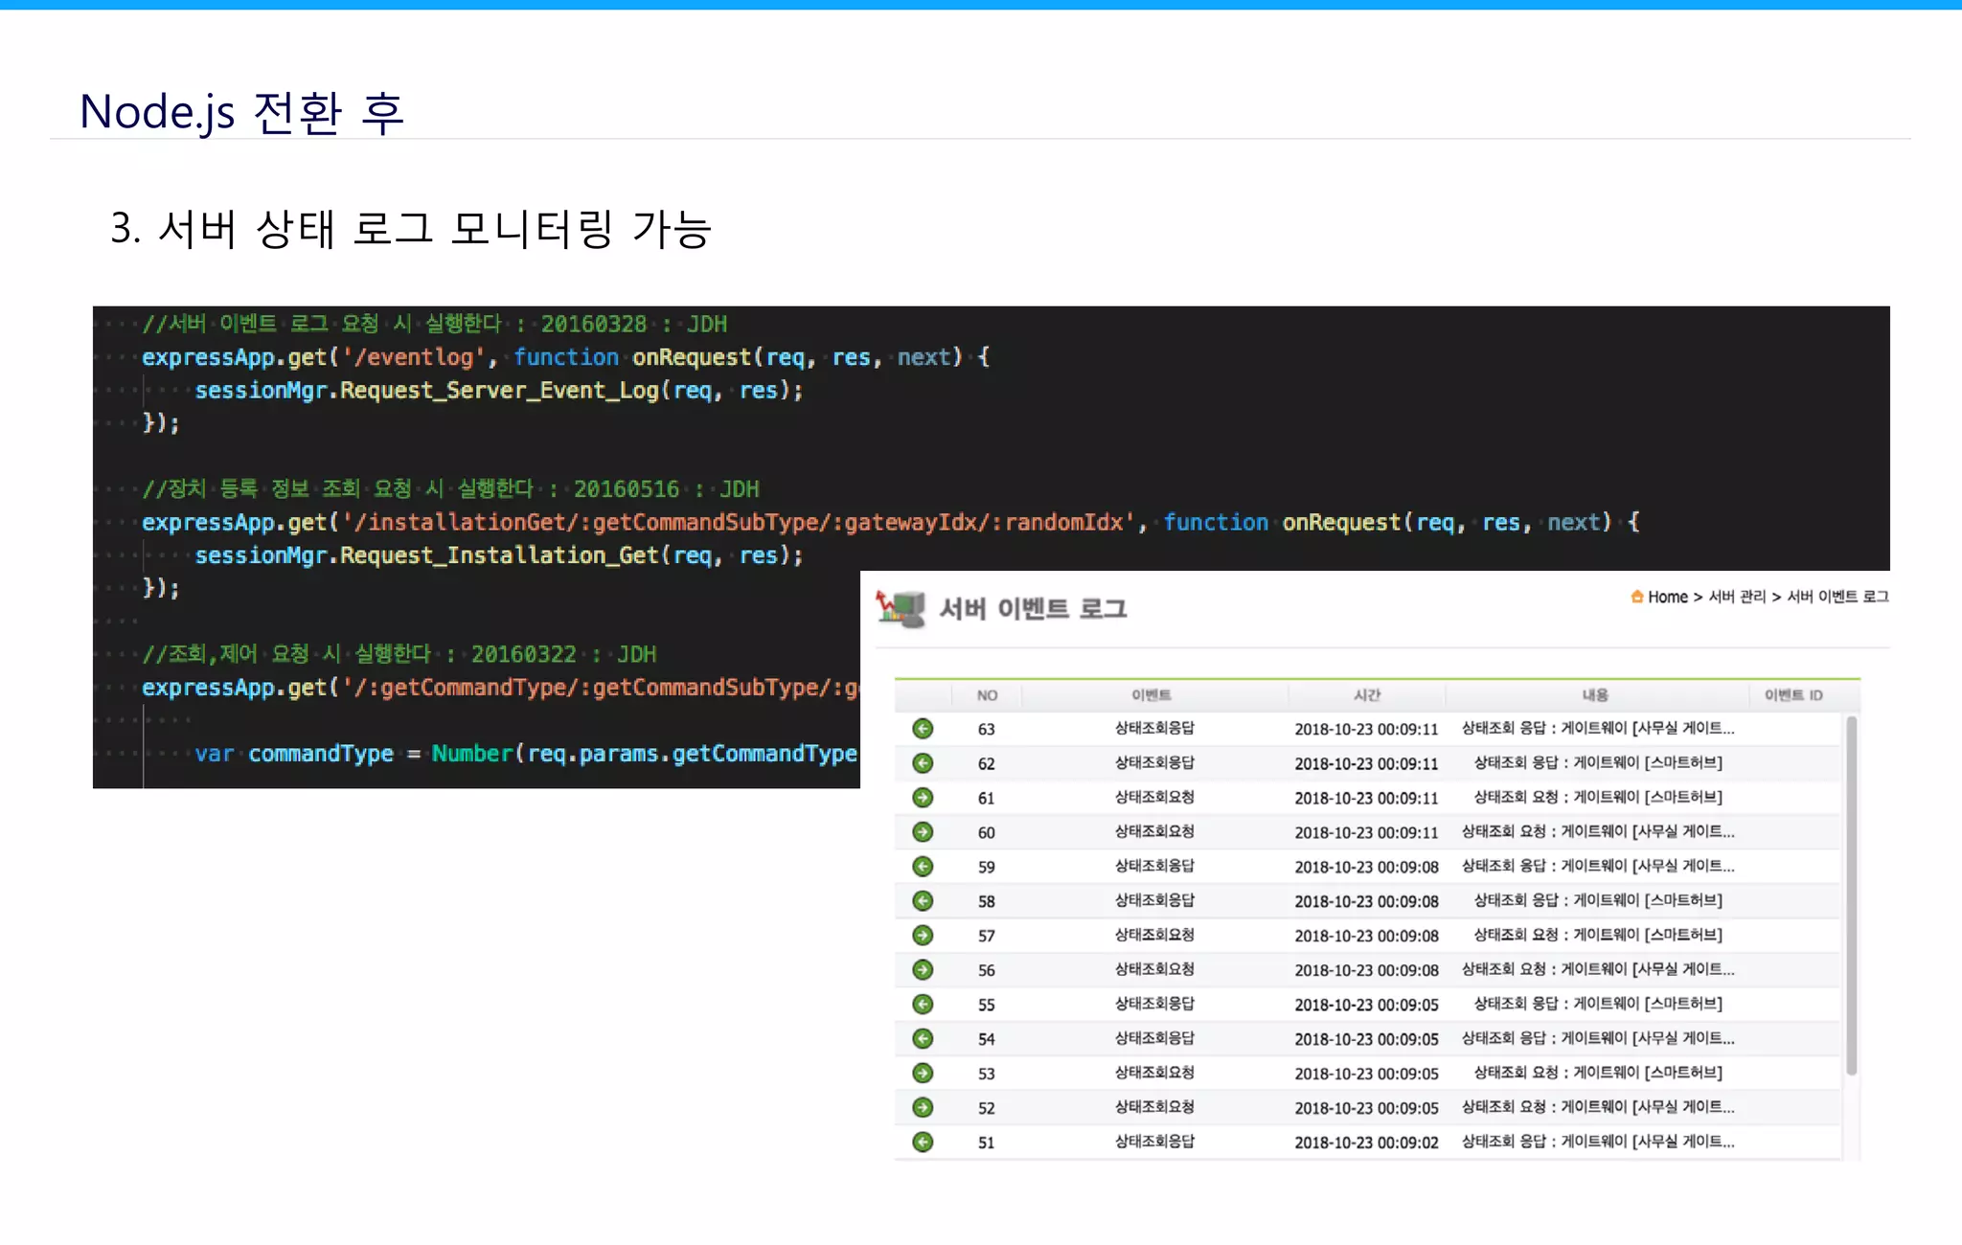Screen dimensions: 1962x1245
Task: Click the 2018-10-23 00:09:08 time in row 58
Action: [1367, 902]
